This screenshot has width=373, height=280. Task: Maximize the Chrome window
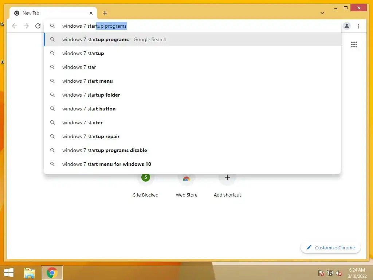point(346,8)
